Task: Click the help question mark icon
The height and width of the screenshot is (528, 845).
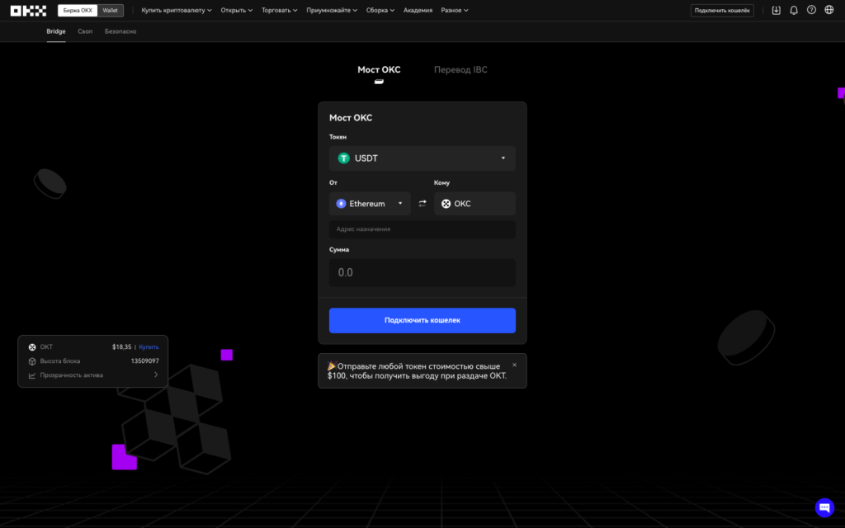Action: point(811,11)
